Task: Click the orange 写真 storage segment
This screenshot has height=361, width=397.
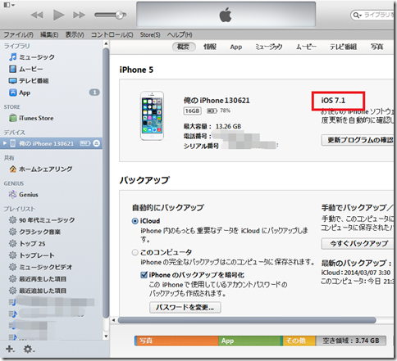Action: (x=177, y=341)
